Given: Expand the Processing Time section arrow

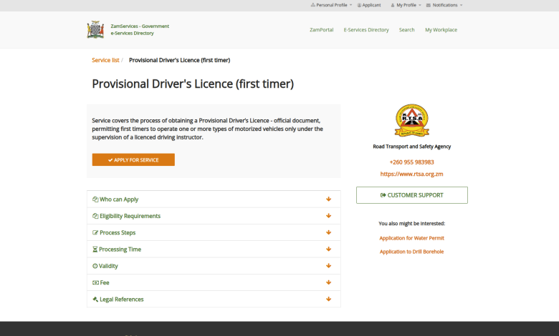Looking at the screenshot, I should tap(328, 249).
